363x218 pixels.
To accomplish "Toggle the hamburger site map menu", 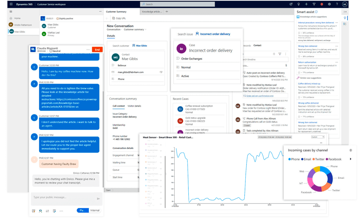I will click(11, 11).
